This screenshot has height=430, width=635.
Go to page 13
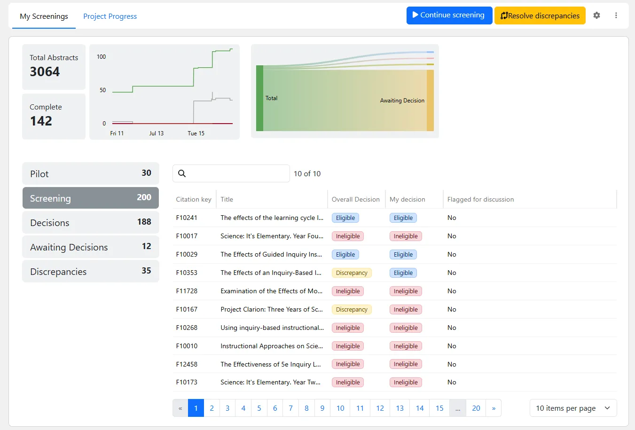400,408
